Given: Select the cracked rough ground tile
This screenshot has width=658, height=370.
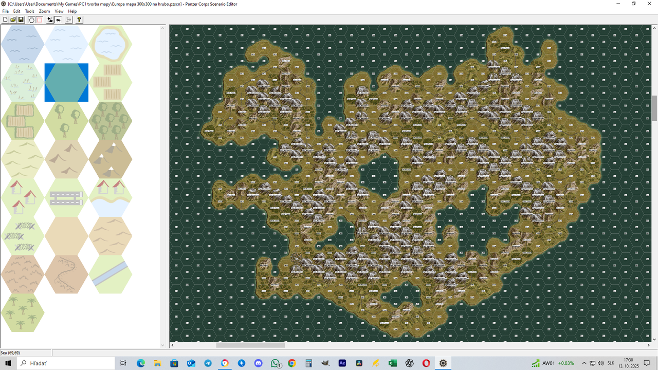Looking at the screenshot, I should pyautogui.click(x=22, y=274).
